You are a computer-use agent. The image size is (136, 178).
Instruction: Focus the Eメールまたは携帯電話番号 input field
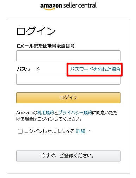click(x=68, y=56)
